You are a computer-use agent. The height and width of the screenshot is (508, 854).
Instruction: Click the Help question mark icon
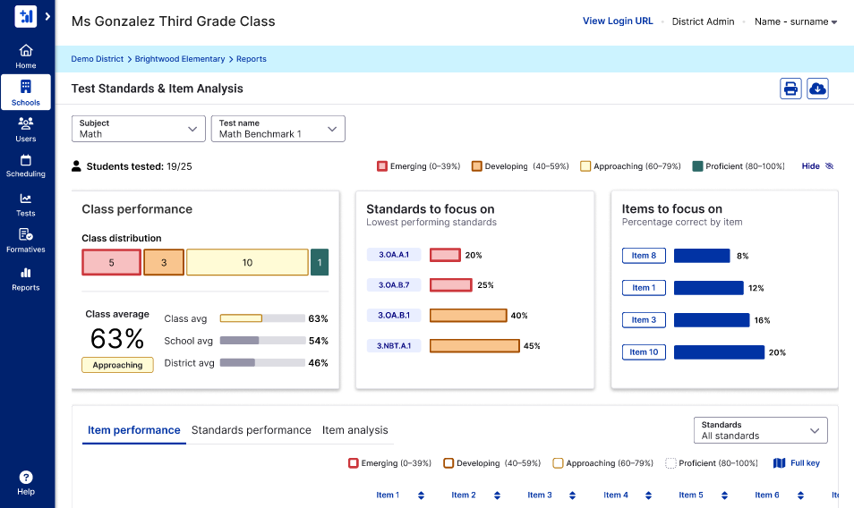[x=26, y=478]
